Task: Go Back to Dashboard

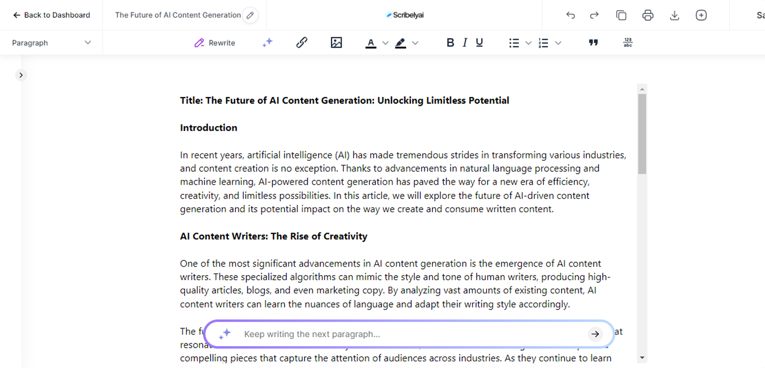Action: (52, 15)
